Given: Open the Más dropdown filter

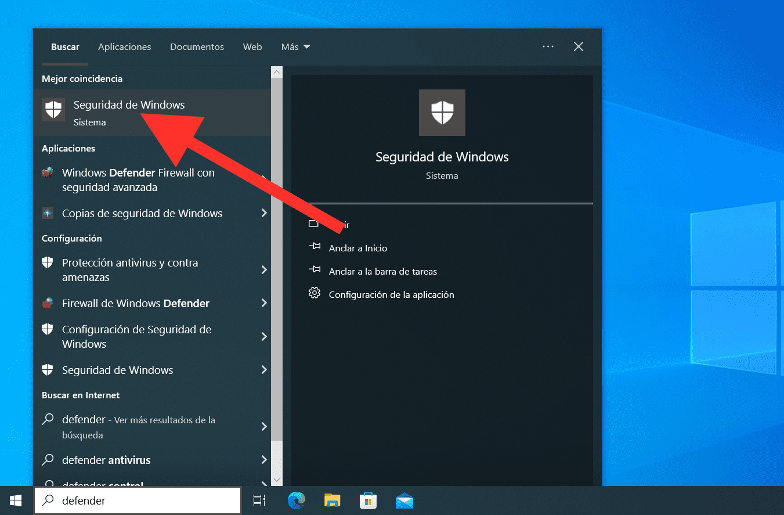Looking at the screenshot, I should tap(296, 47).
